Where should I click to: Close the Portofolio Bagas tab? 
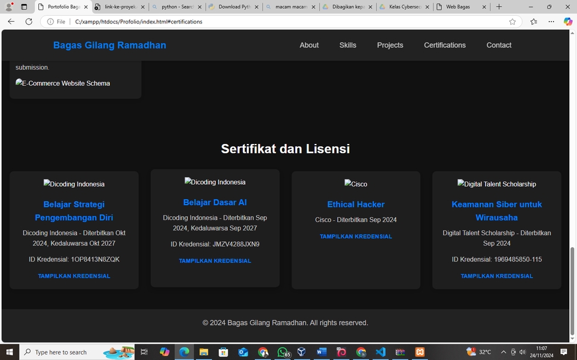(86, 7)
